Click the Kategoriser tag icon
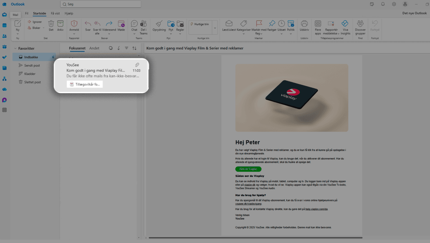Viewport: 430px width, 243px height. pyautogui.click(x=244, y=24)
